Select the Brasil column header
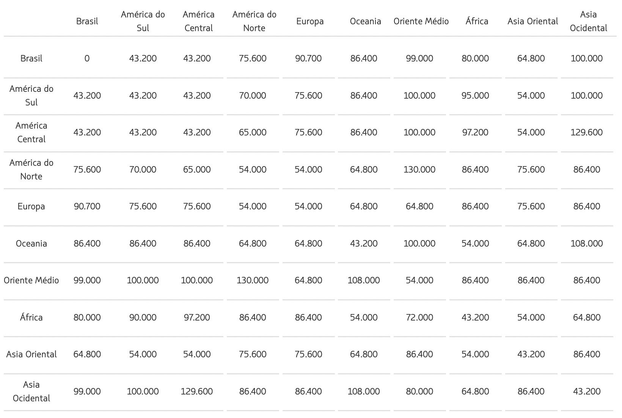 point(87,21)
